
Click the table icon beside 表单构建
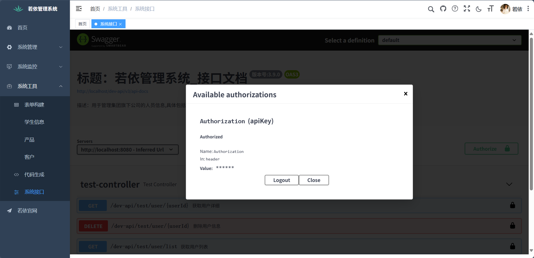coord(16,105)
